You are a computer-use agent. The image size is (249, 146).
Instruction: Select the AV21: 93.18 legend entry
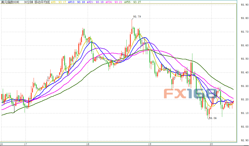pyautogui.click(x=95, y=2)
